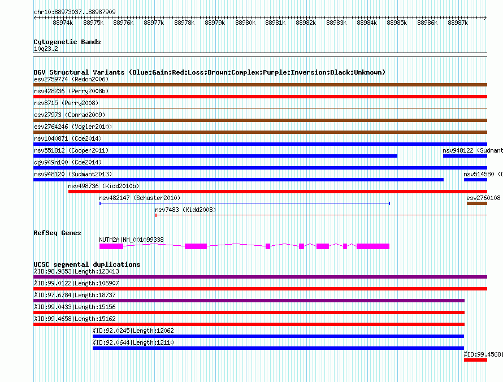Click the nsv482147 (Schuster2010) text label

coord(140,198)
